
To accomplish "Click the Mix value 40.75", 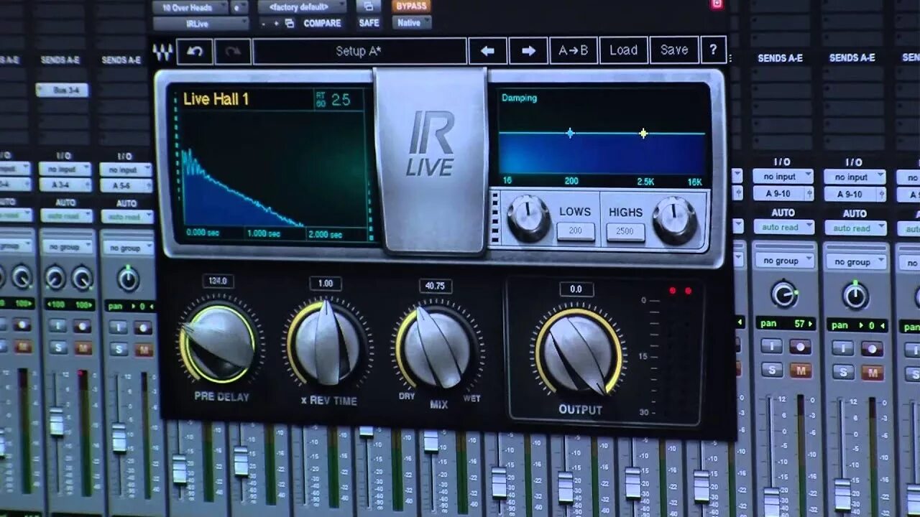I will (x=435, y=286).
